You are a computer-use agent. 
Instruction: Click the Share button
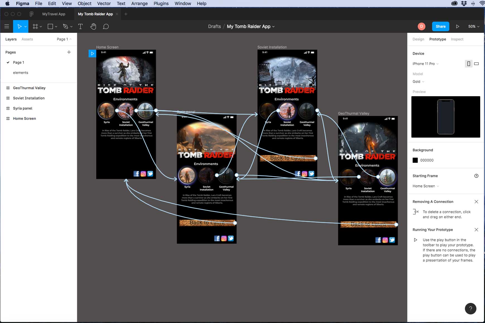(x=440, y=26)
